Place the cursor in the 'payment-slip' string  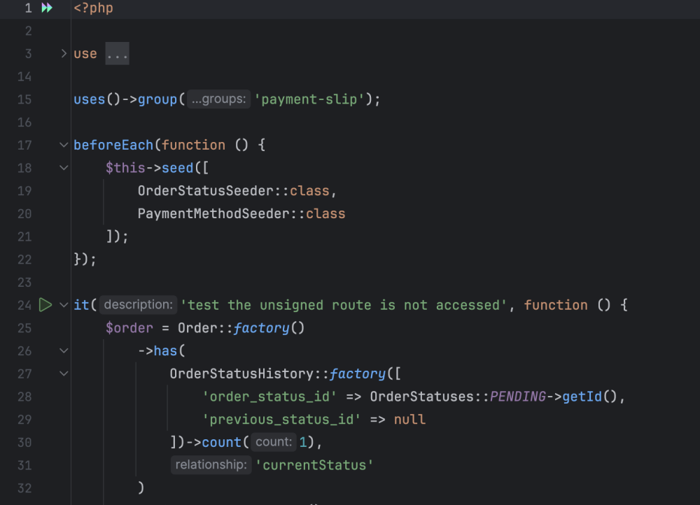309,99
